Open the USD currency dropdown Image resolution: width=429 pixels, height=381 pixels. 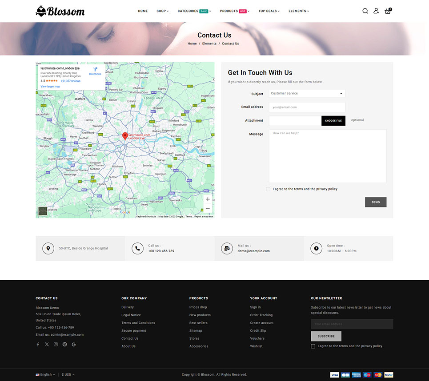pyautogui.click(x=68, y=374)
